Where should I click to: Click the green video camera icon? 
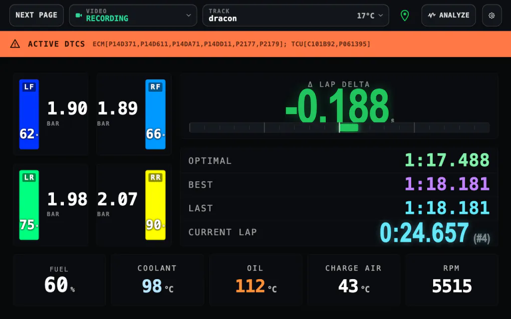(78, 15)
